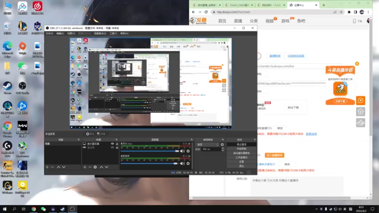Pop out the Controls dock via header icon
379x213 pixels.
coord(254,140)
